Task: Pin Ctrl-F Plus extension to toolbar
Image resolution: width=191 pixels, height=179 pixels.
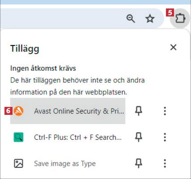Action: coord(139,137)
